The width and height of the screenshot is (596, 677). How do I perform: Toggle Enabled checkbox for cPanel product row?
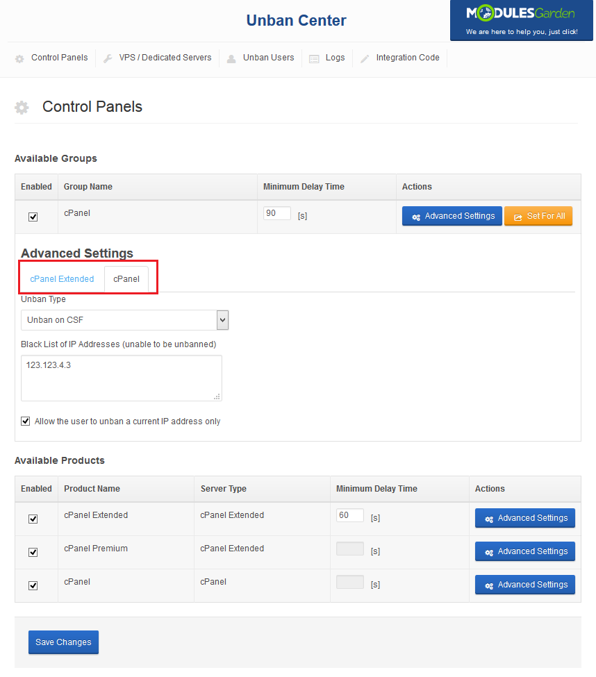pos(33,585)
